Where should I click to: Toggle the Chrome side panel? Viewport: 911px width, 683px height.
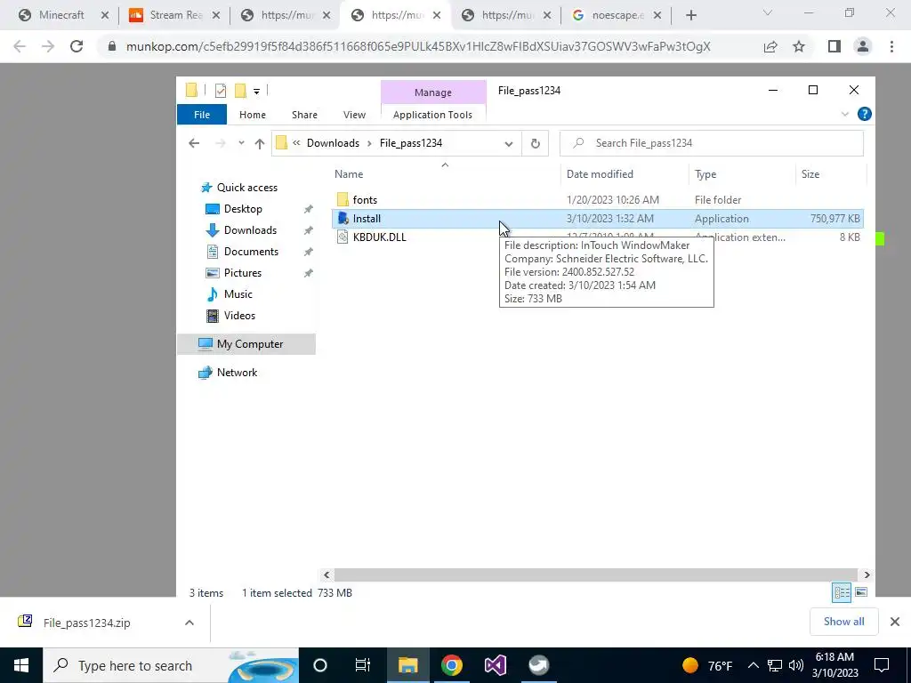pyautogui.click(x=834, y=47)
